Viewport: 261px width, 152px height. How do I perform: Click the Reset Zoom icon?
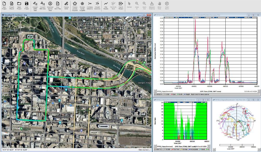167,5
